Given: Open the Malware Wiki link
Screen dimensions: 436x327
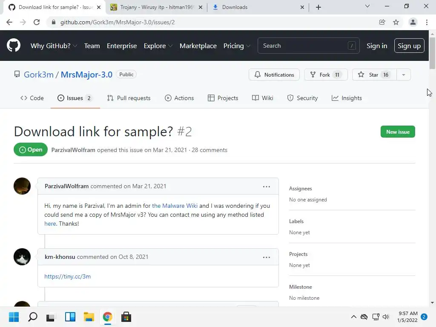Looking at the screenshot, I should point(175,206).
